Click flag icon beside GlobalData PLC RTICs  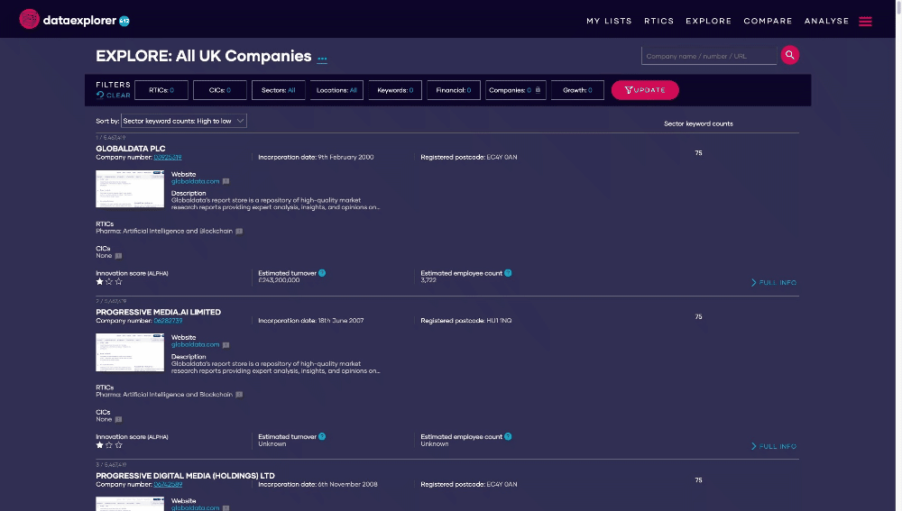click(239, 231)
